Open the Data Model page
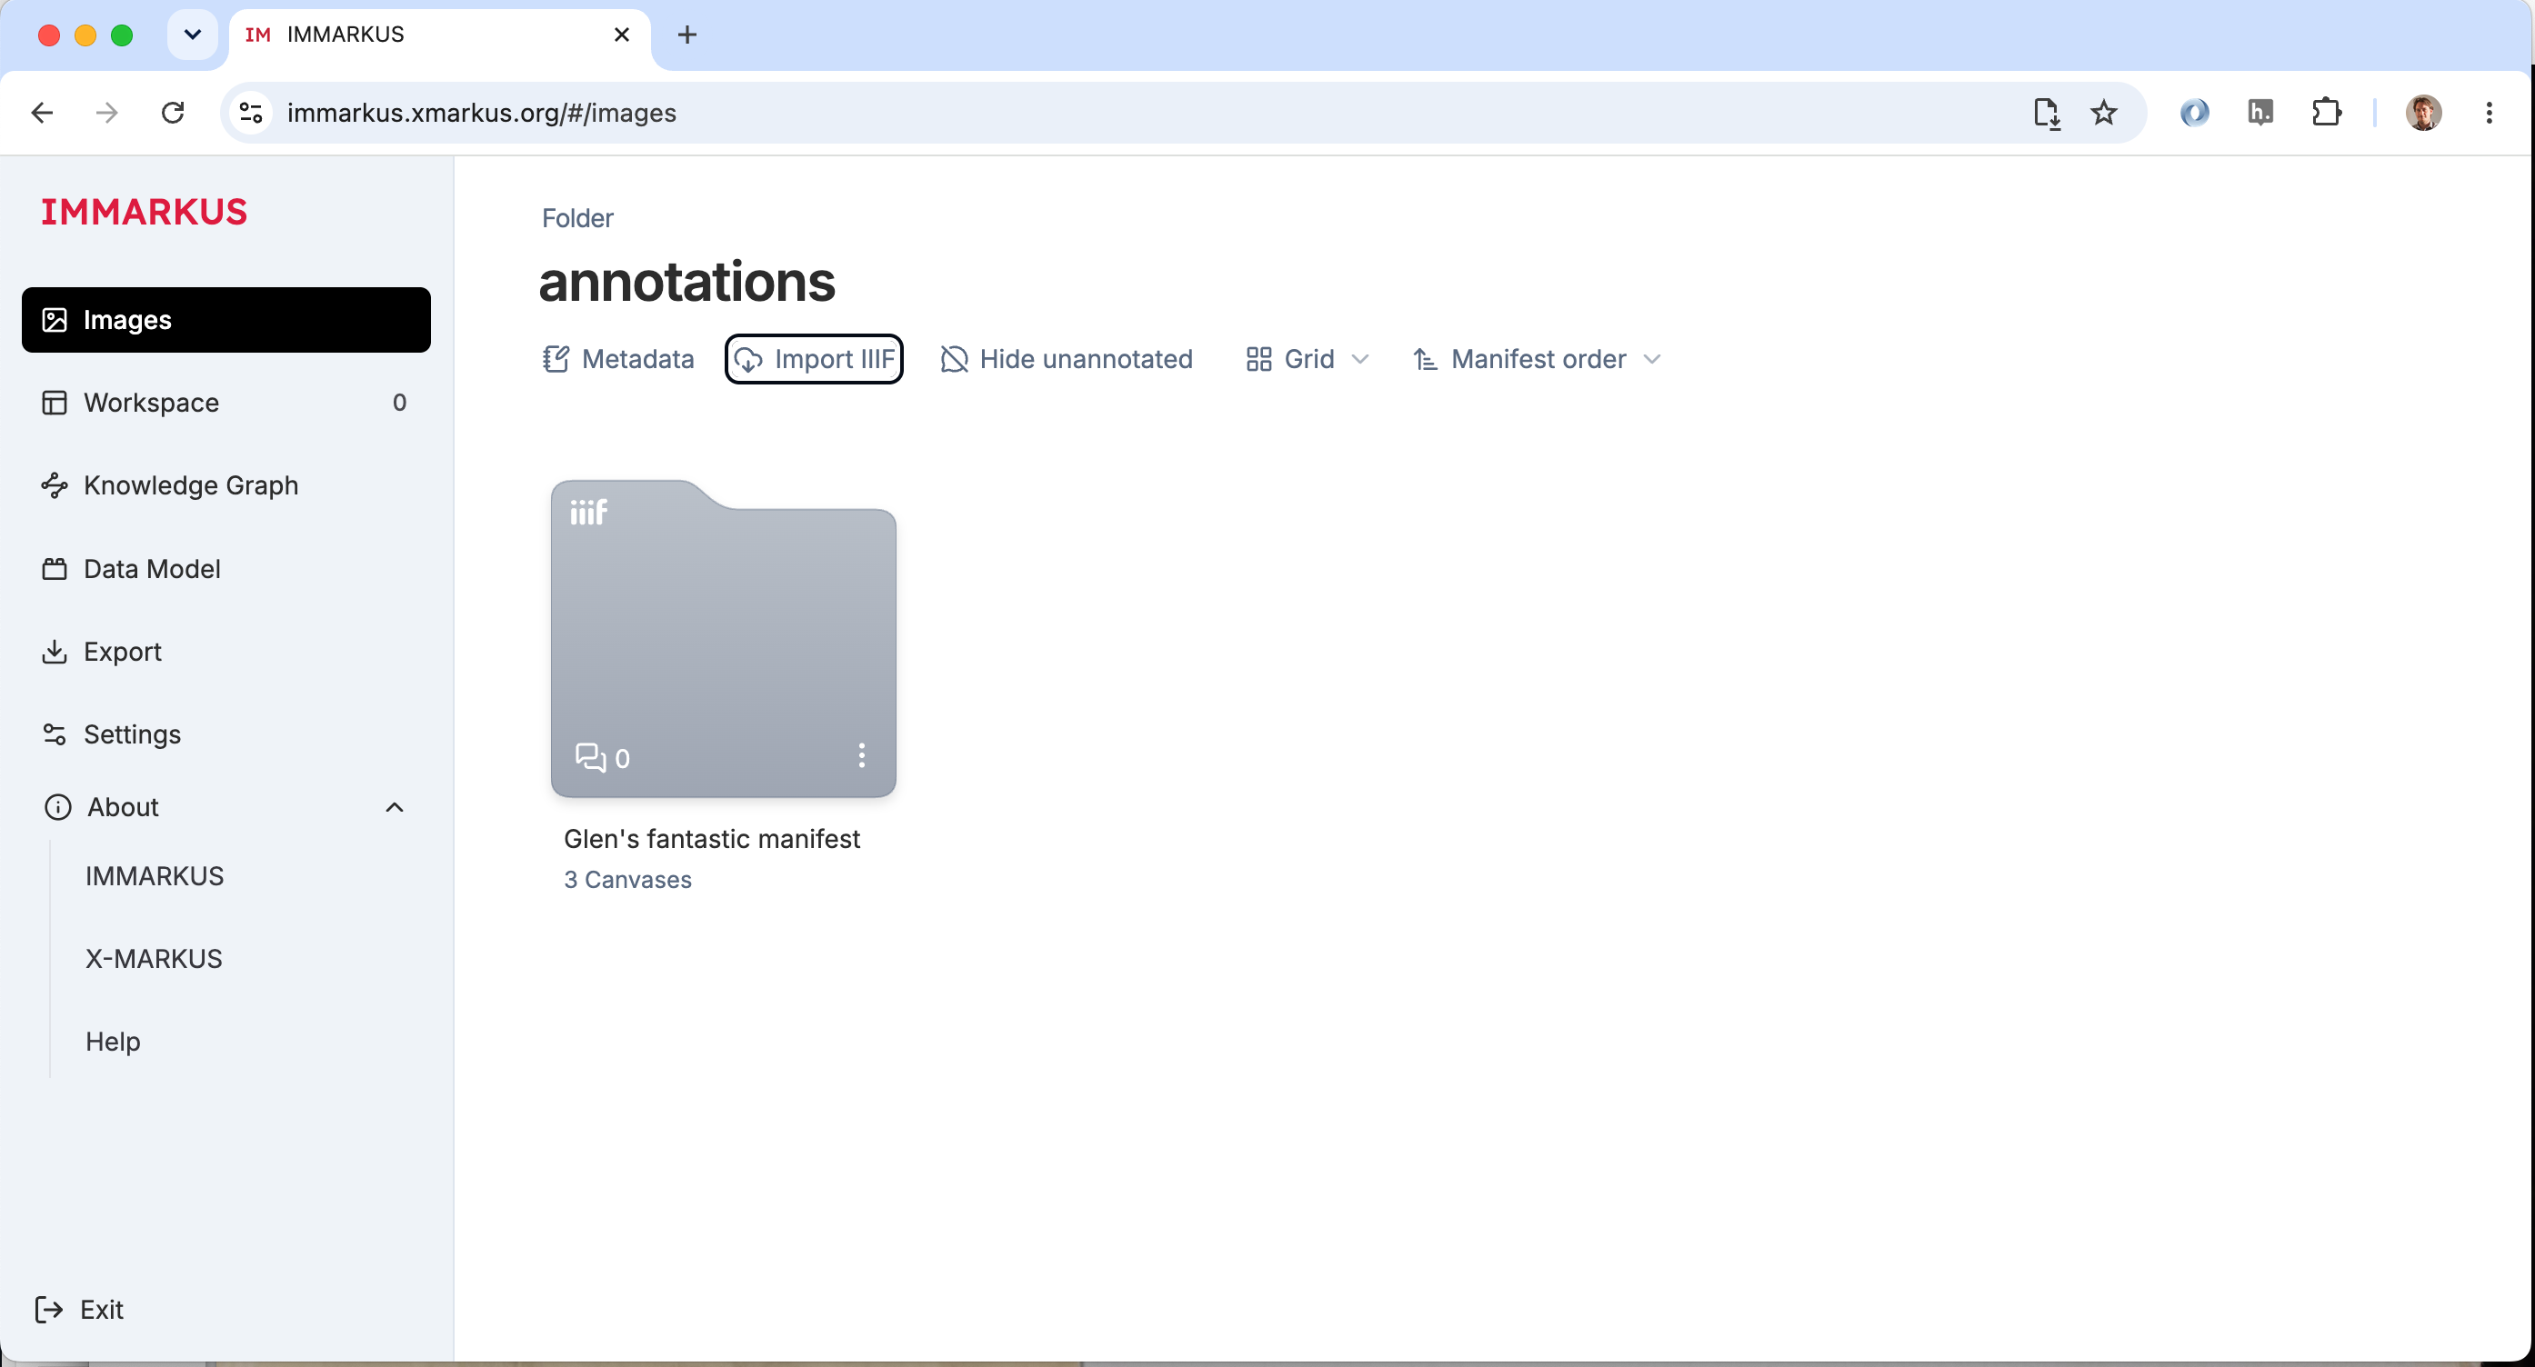The height and width of the screenshot is (1367, 2535). [x=225, y=568]
